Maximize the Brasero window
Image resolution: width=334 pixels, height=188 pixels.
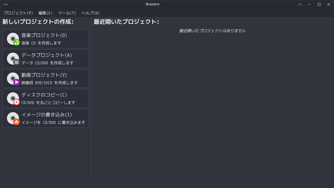click(x=319, y=4)
